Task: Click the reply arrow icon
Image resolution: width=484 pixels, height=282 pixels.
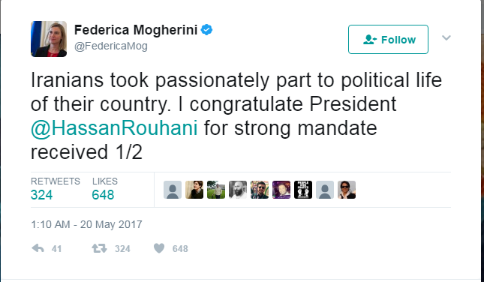Action: (x=38, y=248)
